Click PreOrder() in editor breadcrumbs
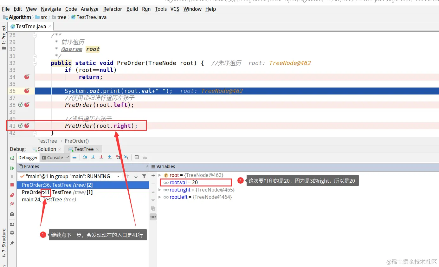439x267 pixels. tap(77, 141)
